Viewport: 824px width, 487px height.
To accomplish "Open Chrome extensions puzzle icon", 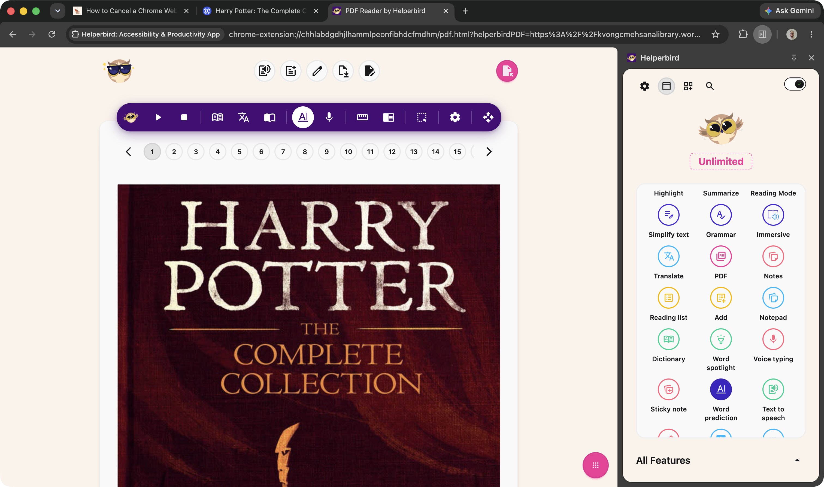I will click(x=743, y=34).
